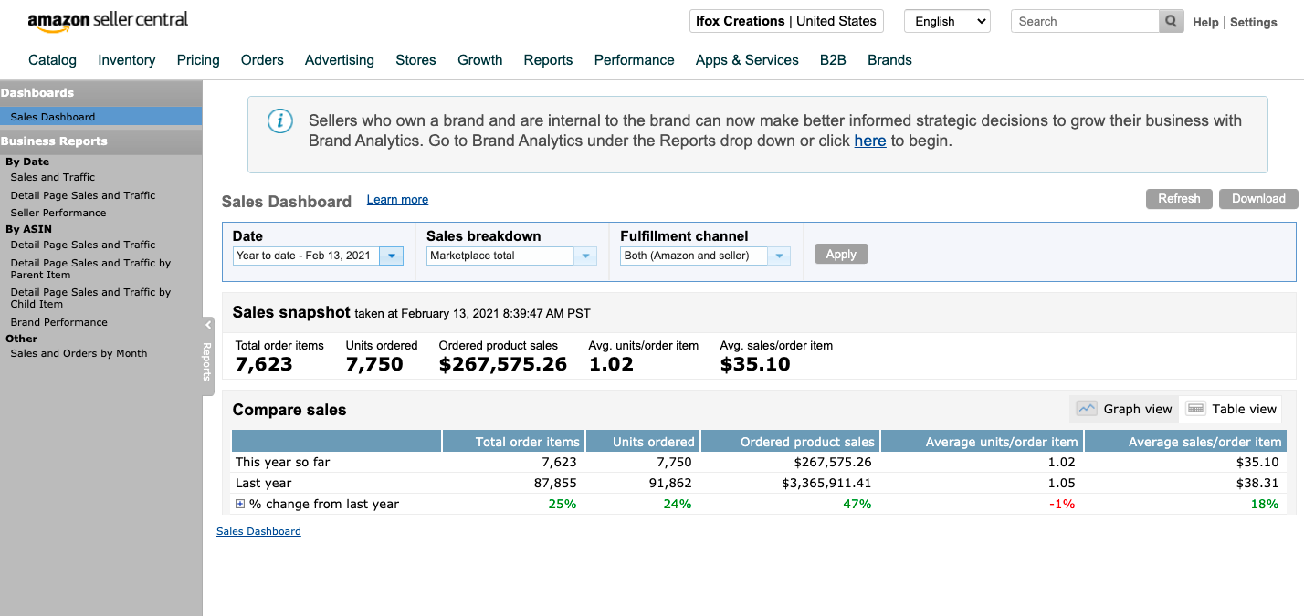This screenshot has height=616, width=1304.
Task: Open the Brands menu
Action: tap(889, 60)
